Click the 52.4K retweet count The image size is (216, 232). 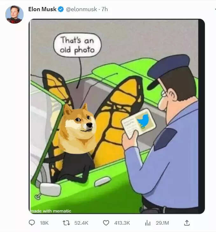[81, 223]
